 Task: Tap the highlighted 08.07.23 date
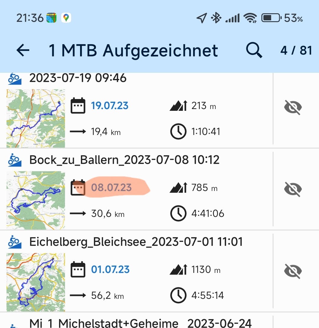(x=111, y=188)
